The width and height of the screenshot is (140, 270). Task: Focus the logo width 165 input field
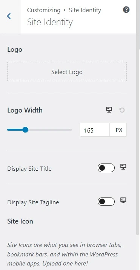click(x=95, y=130)
